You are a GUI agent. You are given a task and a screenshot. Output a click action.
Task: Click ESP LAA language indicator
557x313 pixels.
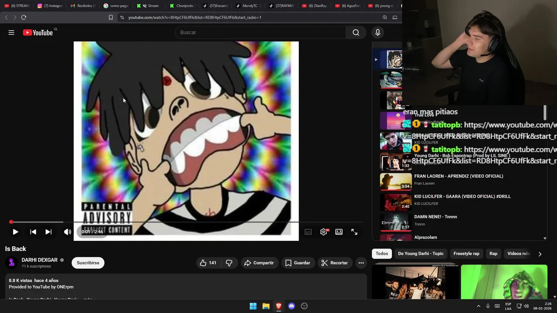point(508,306)
